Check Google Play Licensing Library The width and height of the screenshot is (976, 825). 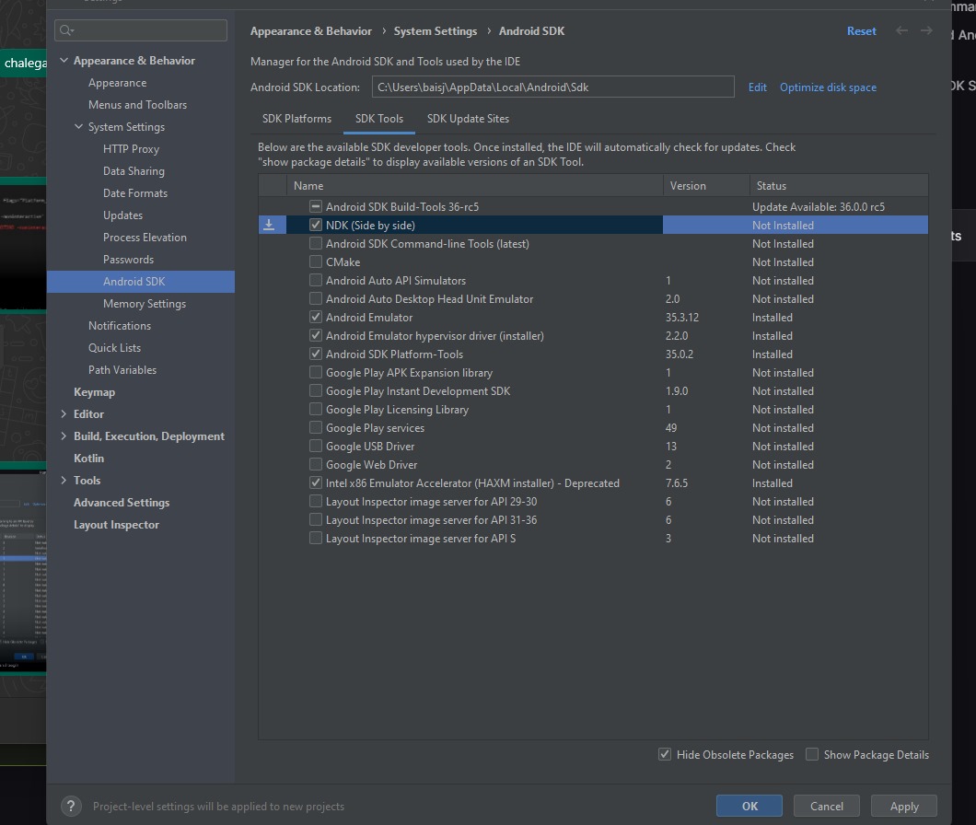[x=316, y=410]
